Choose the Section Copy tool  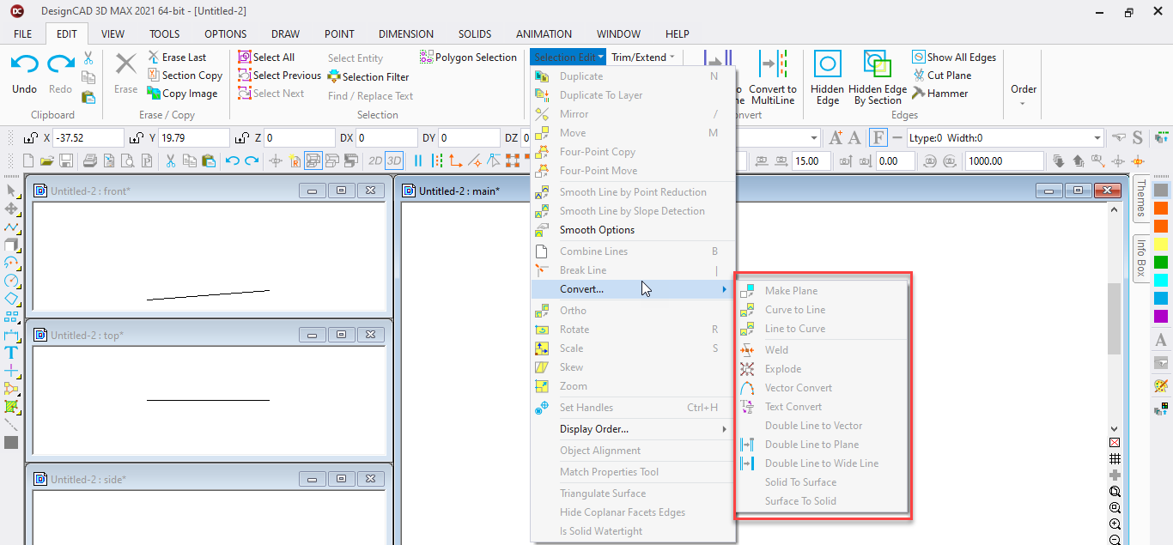point(185,76)
